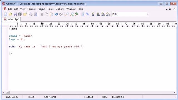Click the Sel: Normal status entry

coord(50,97)
